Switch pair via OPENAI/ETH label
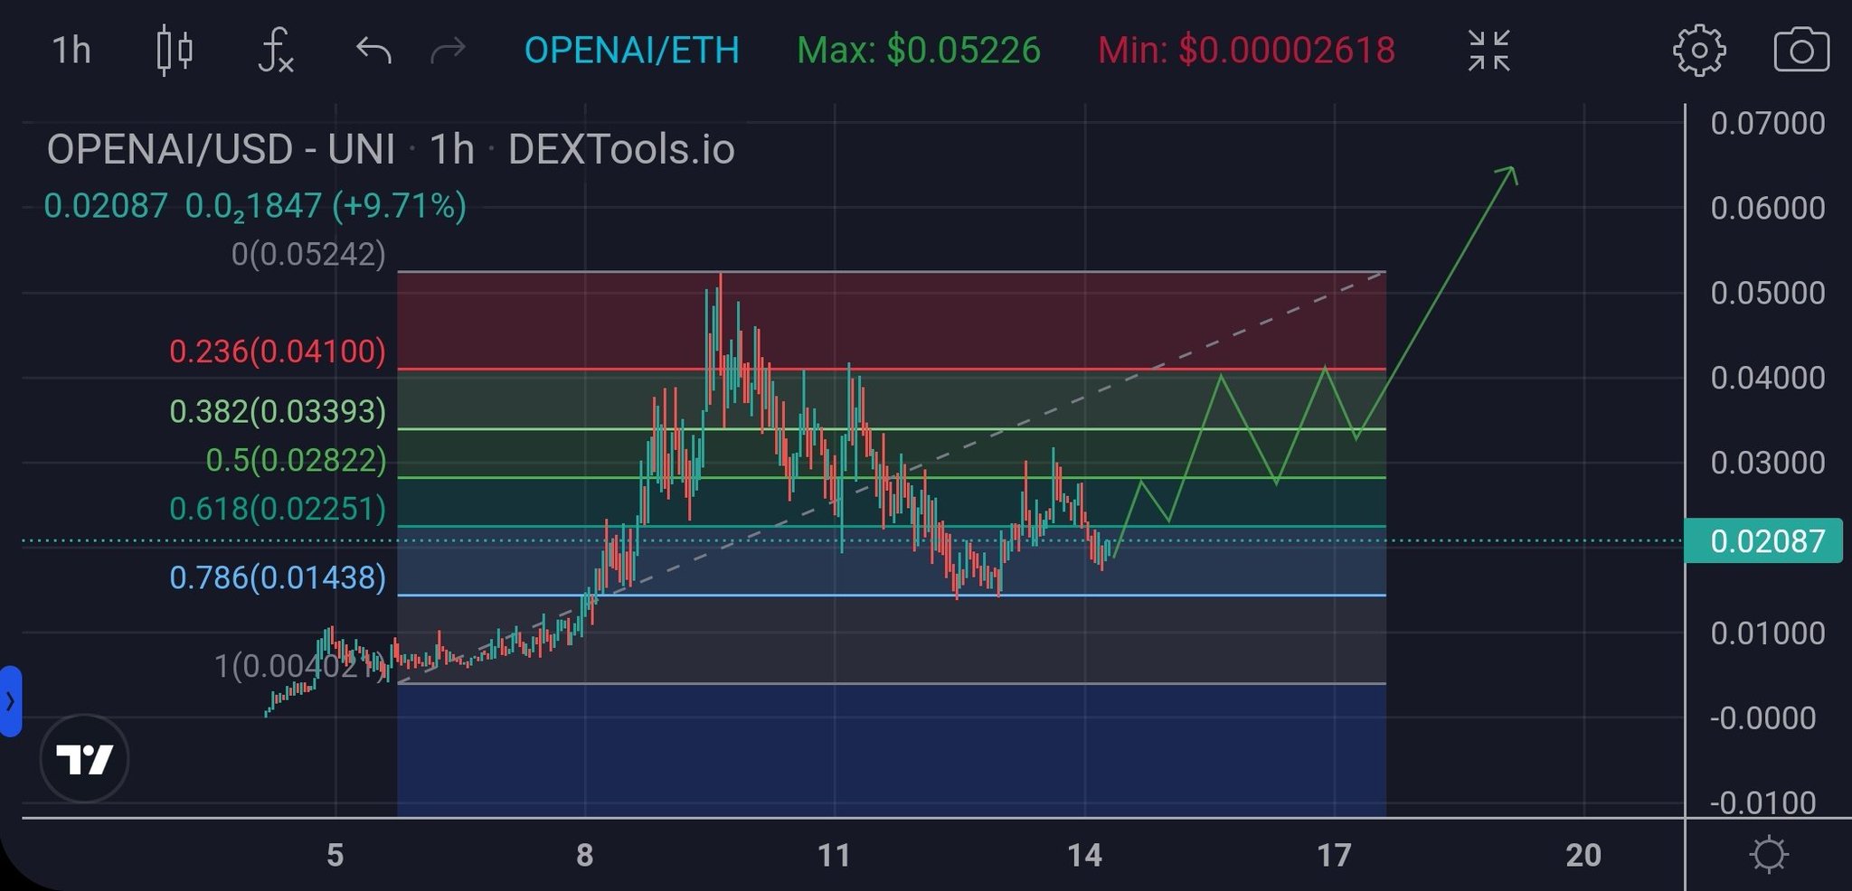Screen dimensions: 1852x891 [632, 50]
